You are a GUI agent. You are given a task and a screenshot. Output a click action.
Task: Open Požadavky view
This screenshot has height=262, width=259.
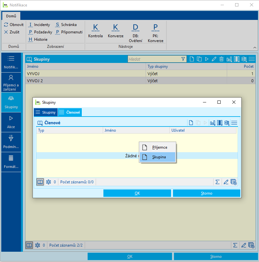point(40,32)
